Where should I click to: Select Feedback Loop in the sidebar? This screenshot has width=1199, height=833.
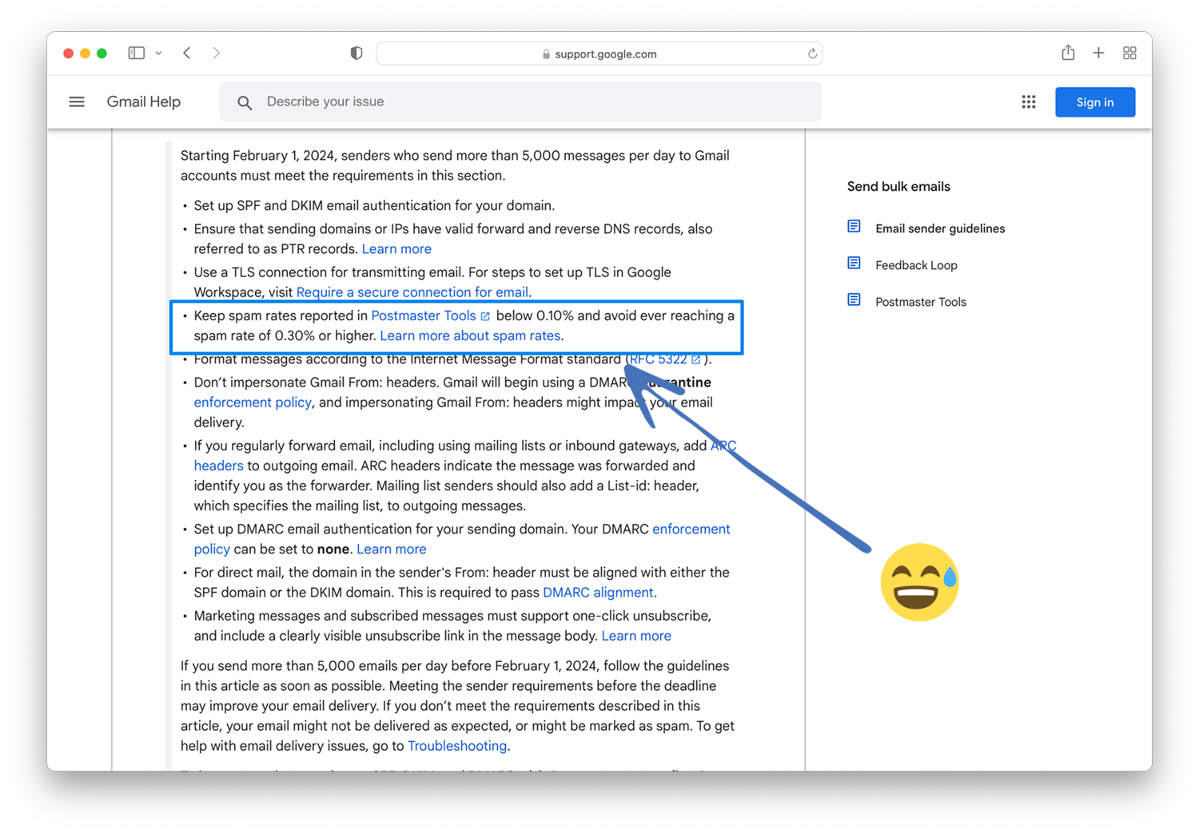click(916, 264)
